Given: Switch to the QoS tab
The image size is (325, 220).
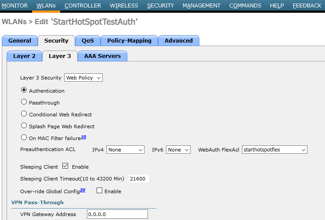Looking at the screenshot, I should pos(87,41).
